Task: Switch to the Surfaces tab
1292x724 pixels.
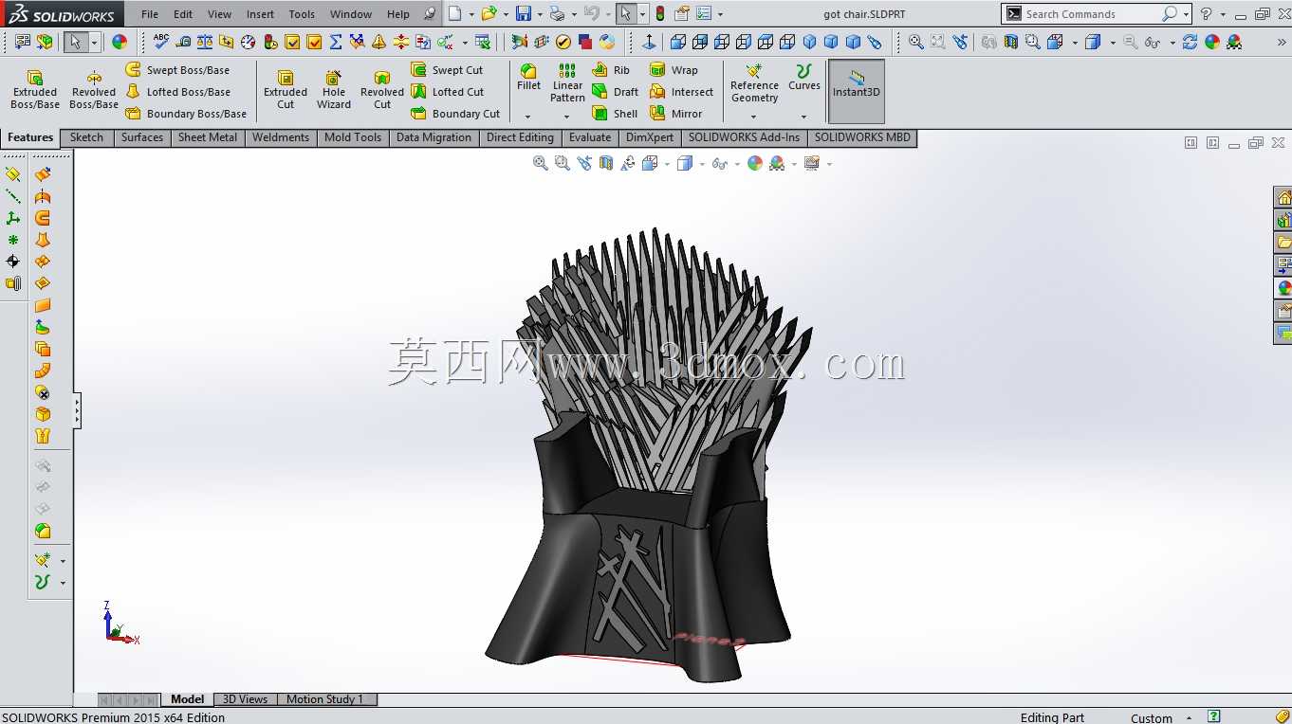Action: [142, 137]
